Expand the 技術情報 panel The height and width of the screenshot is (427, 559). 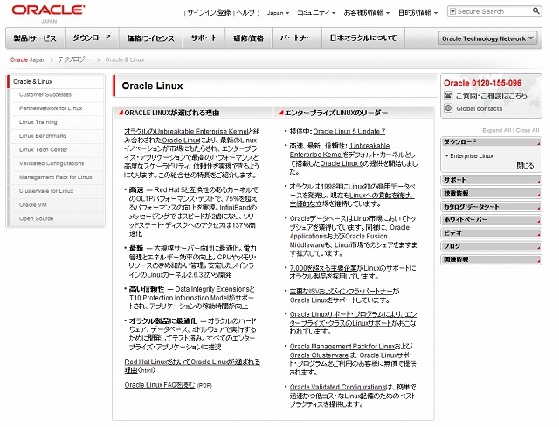click(x=491, y=193)
